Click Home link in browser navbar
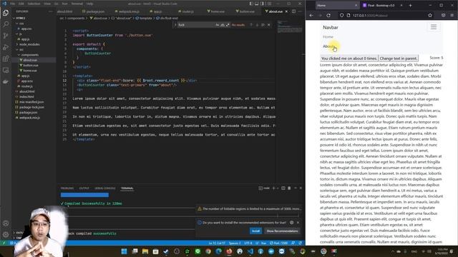 click(x=328, y=37)
